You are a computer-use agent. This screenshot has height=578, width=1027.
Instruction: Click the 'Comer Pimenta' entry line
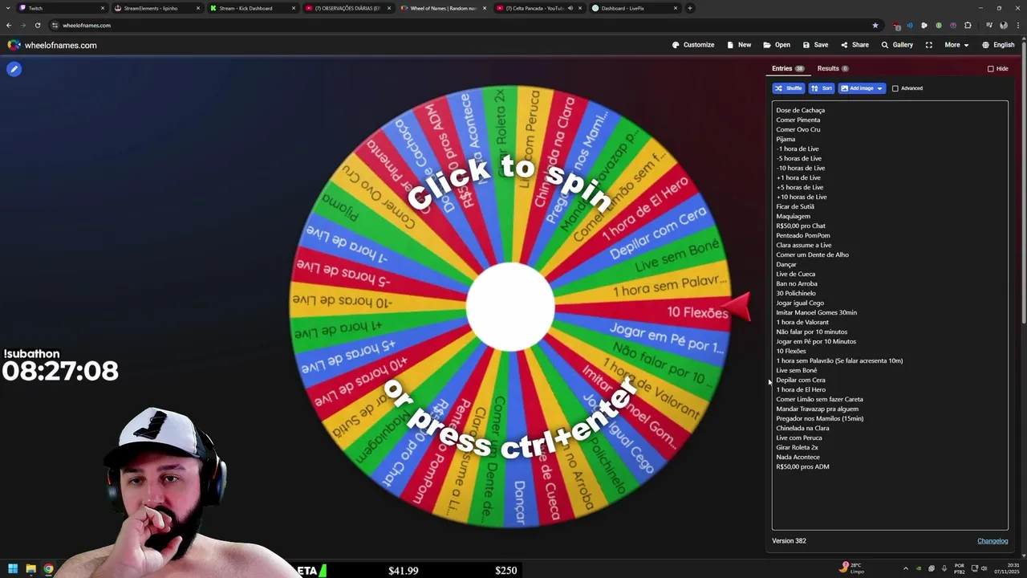tap(798, 120)
